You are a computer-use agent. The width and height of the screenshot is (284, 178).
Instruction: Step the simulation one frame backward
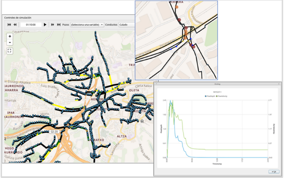click(x=15, y=25)
